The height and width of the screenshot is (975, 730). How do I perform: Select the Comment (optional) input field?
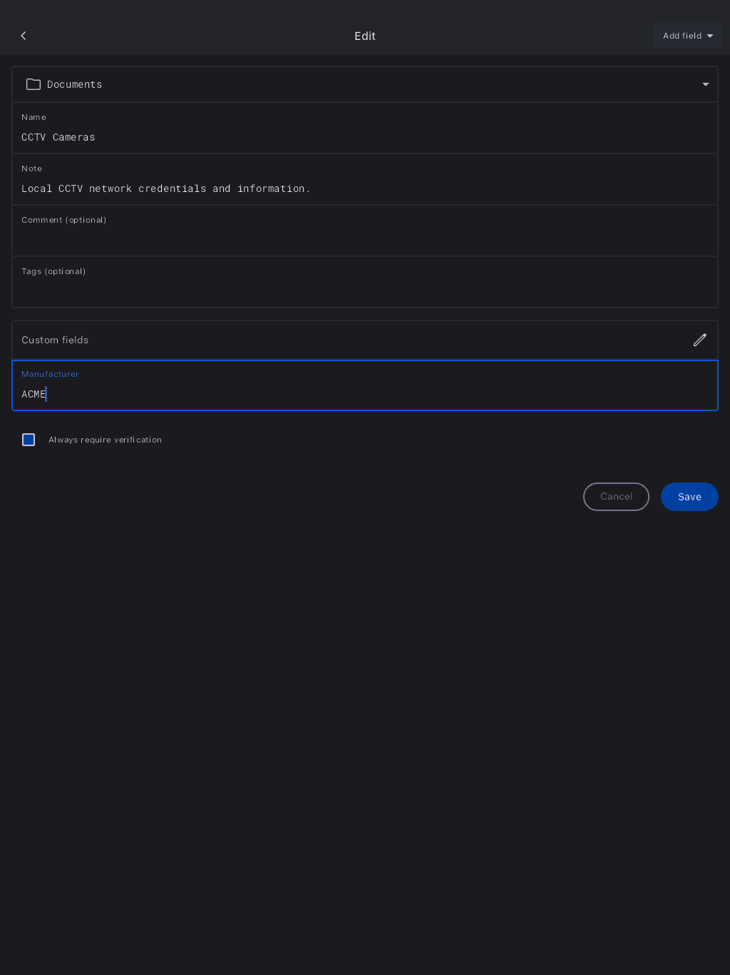[x=364, y=238]
